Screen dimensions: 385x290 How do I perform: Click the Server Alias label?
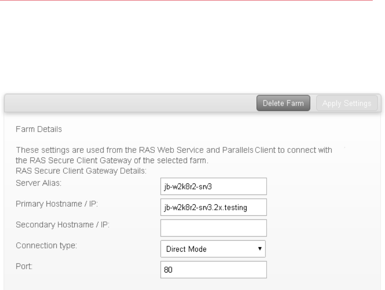point(38,183)
